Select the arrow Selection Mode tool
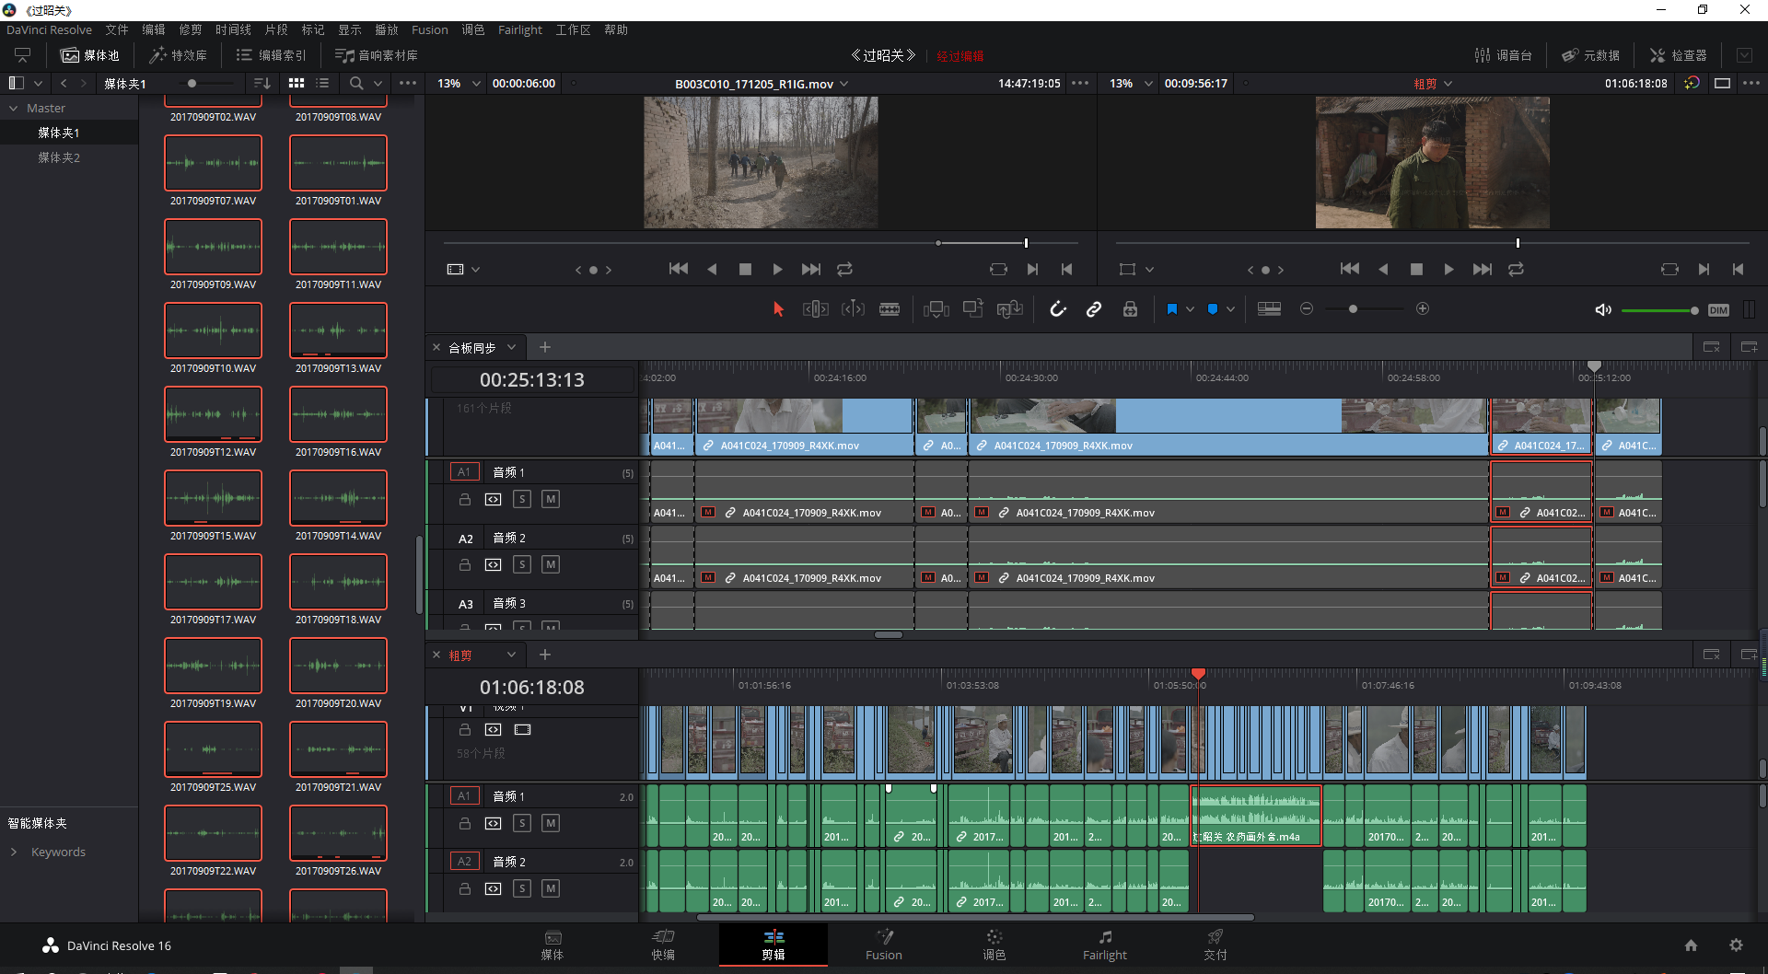The height and width of the screenshot is (974, 1768). point(778,309)
